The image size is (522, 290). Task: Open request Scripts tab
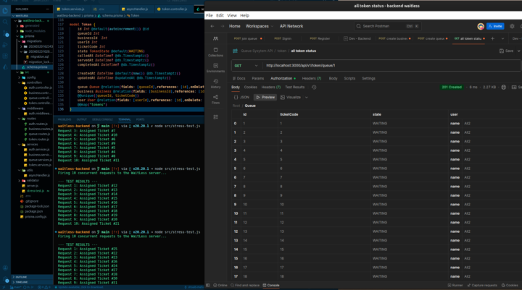point(349,79)
